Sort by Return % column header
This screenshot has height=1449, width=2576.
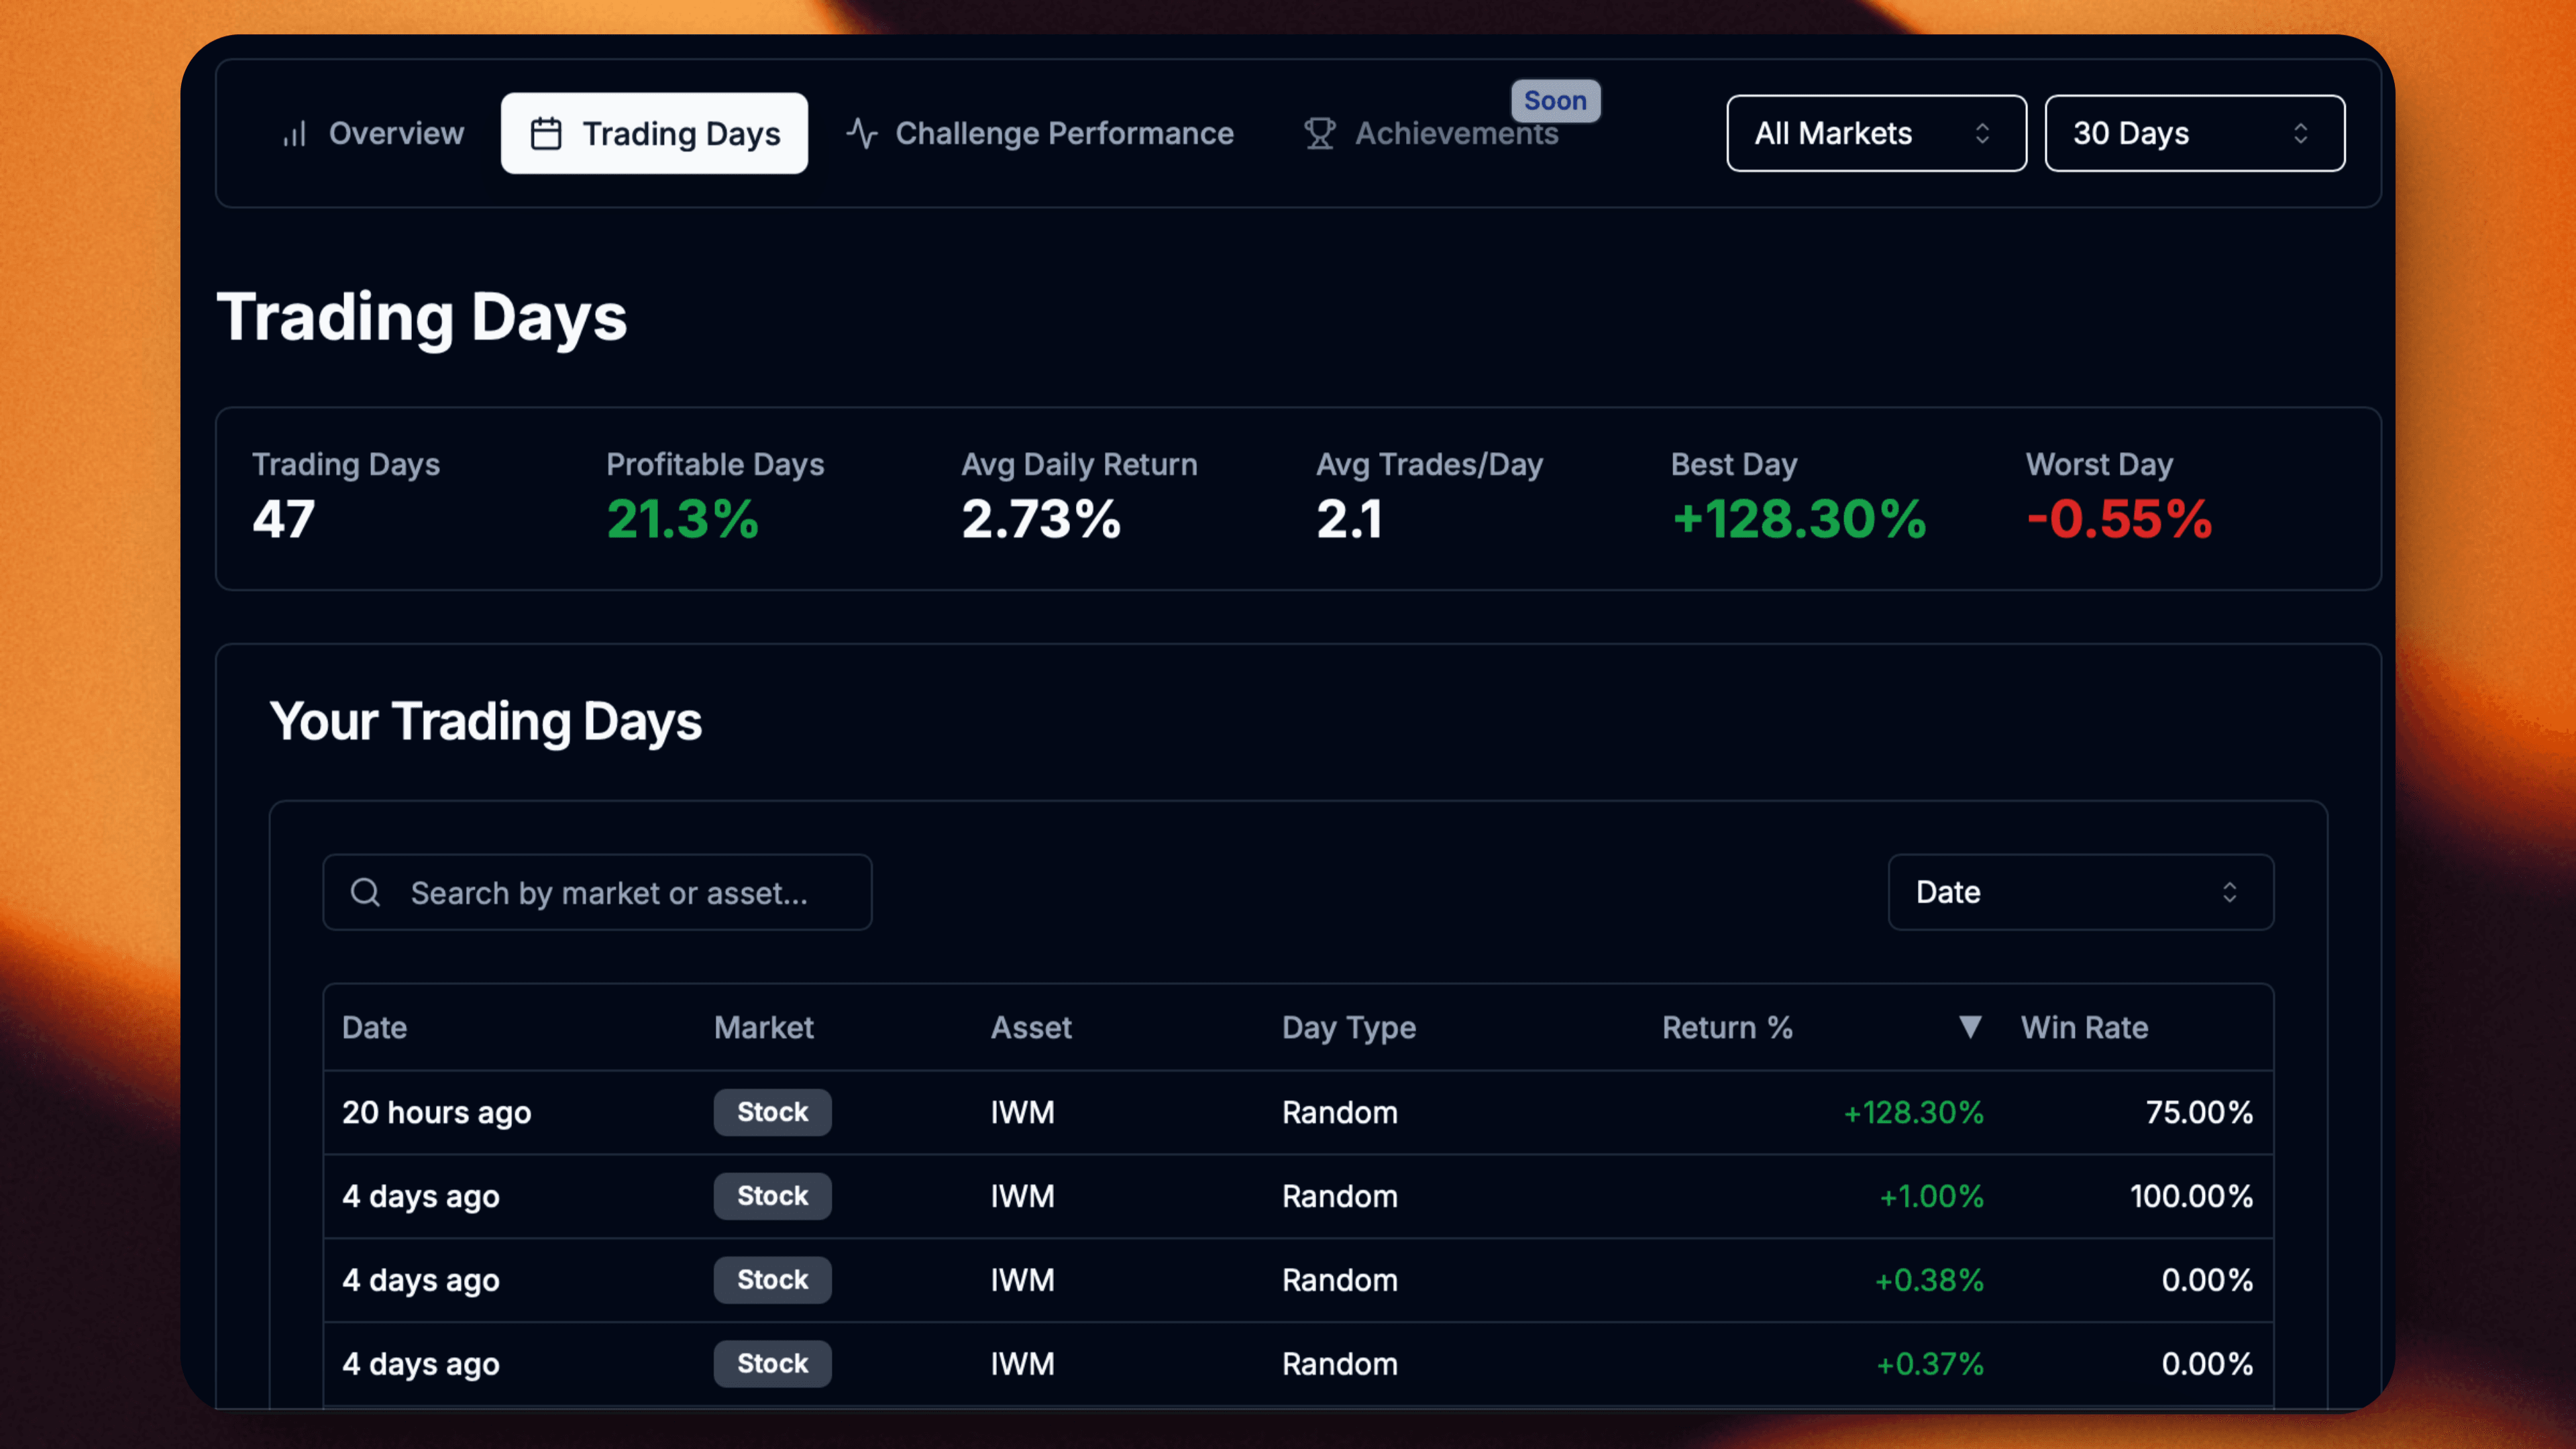(1727, 1027)
